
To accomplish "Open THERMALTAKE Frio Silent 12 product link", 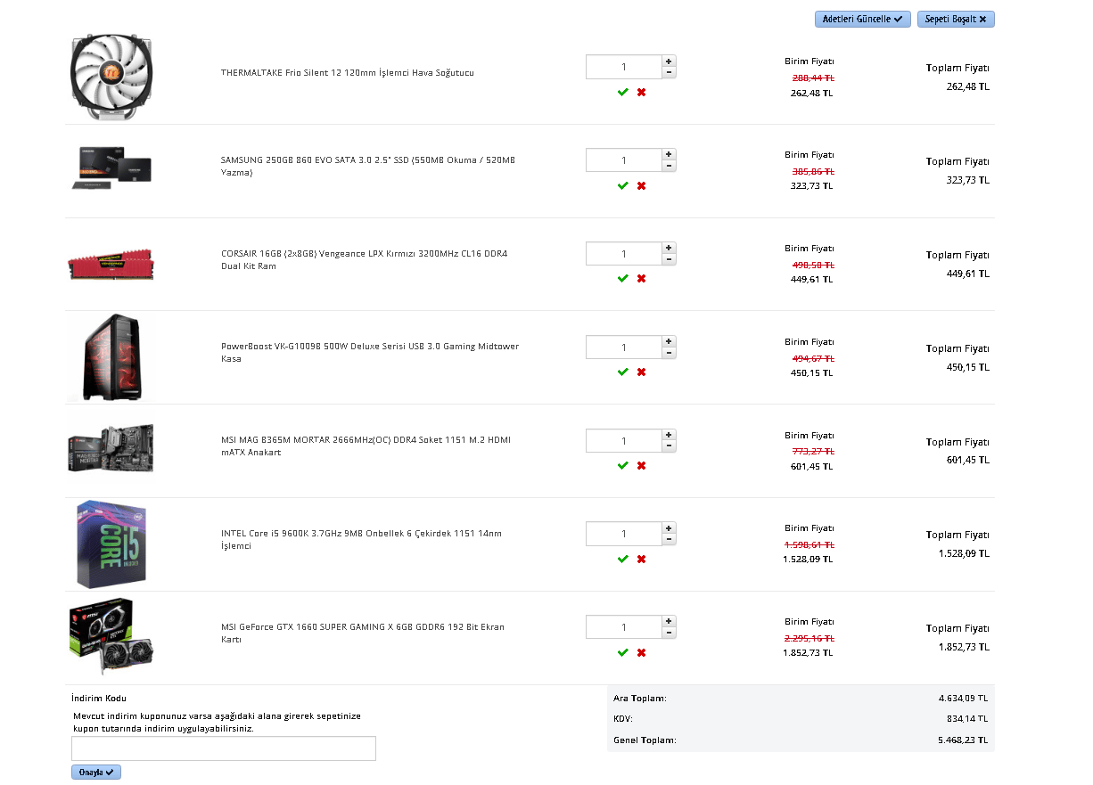I will click(x=348, y=72).
